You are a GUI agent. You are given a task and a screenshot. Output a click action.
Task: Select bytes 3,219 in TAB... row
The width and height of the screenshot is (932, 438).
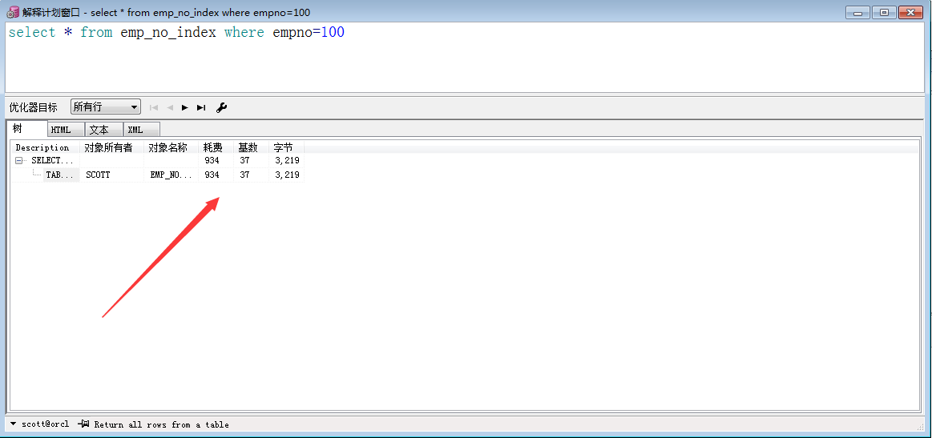coord(286,175)
